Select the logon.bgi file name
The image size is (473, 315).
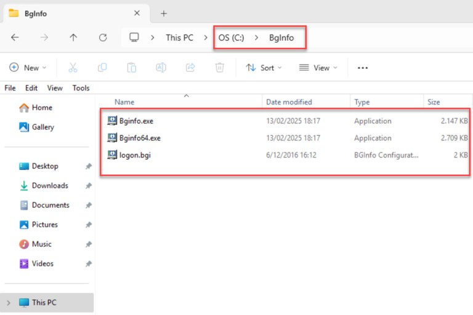135,155
